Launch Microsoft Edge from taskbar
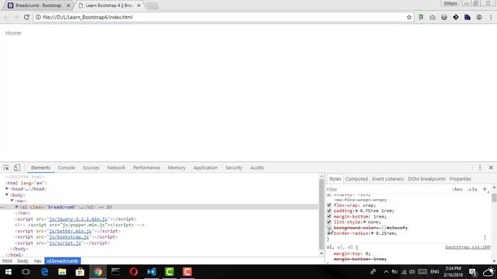497x279 pixels. [x=44, y=272]
